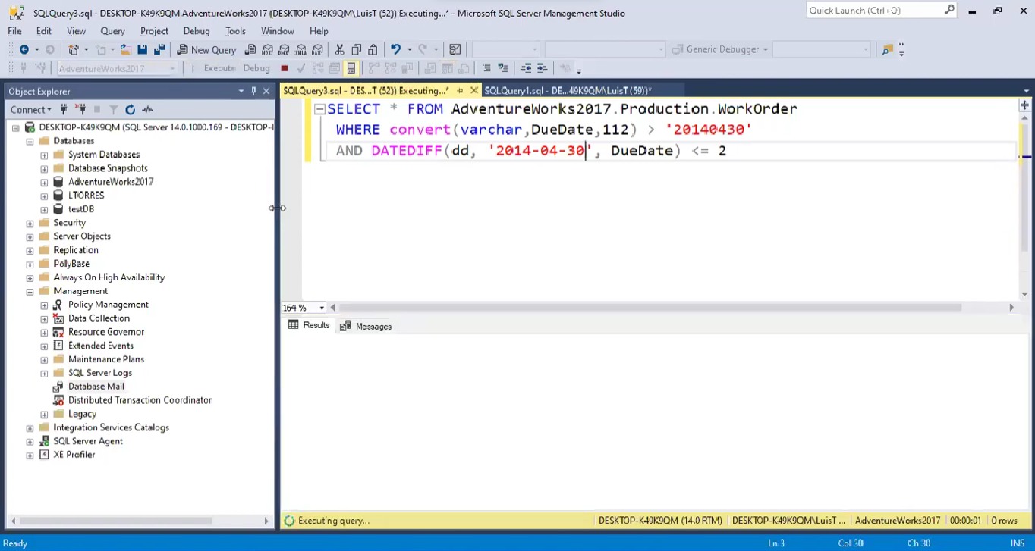Image resolution: width=1035 pixels, height=551 pixels.
Task: Refresh Object Explorer
Action: [x=131, y=110]
